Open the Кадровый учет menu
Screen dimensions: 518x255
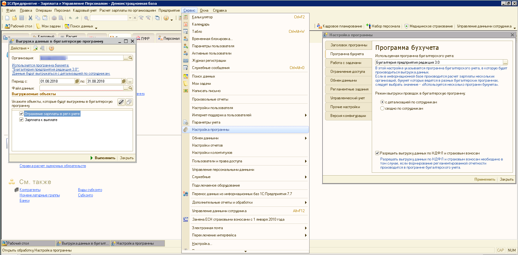[x=85, y=10]
